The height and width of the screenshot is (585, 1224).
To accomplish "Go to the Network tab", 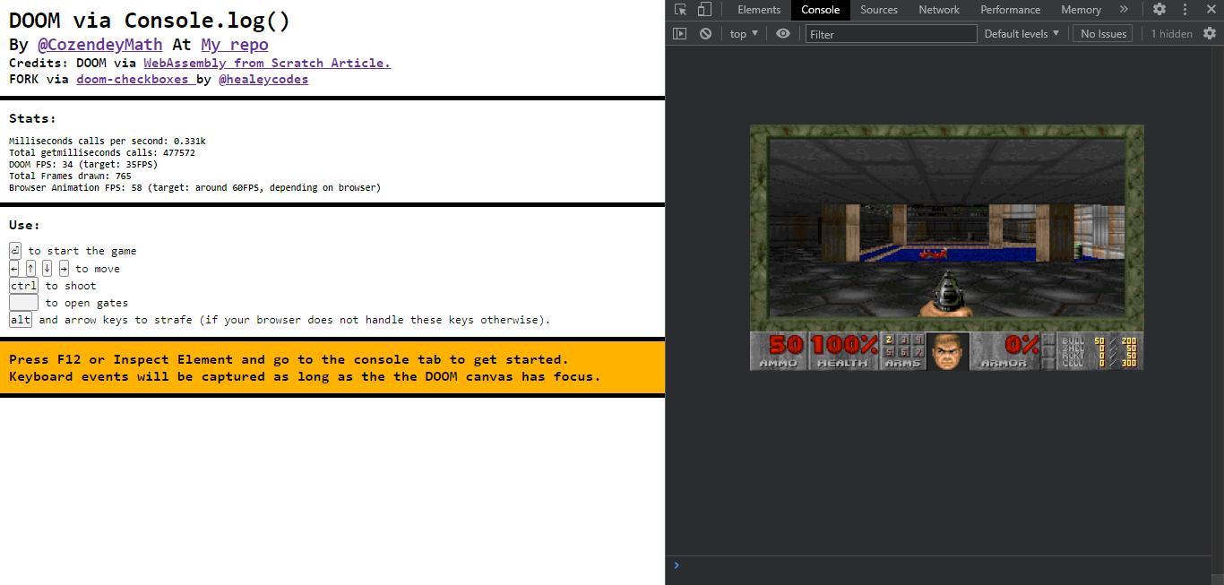I will click(x=939, y=10).
